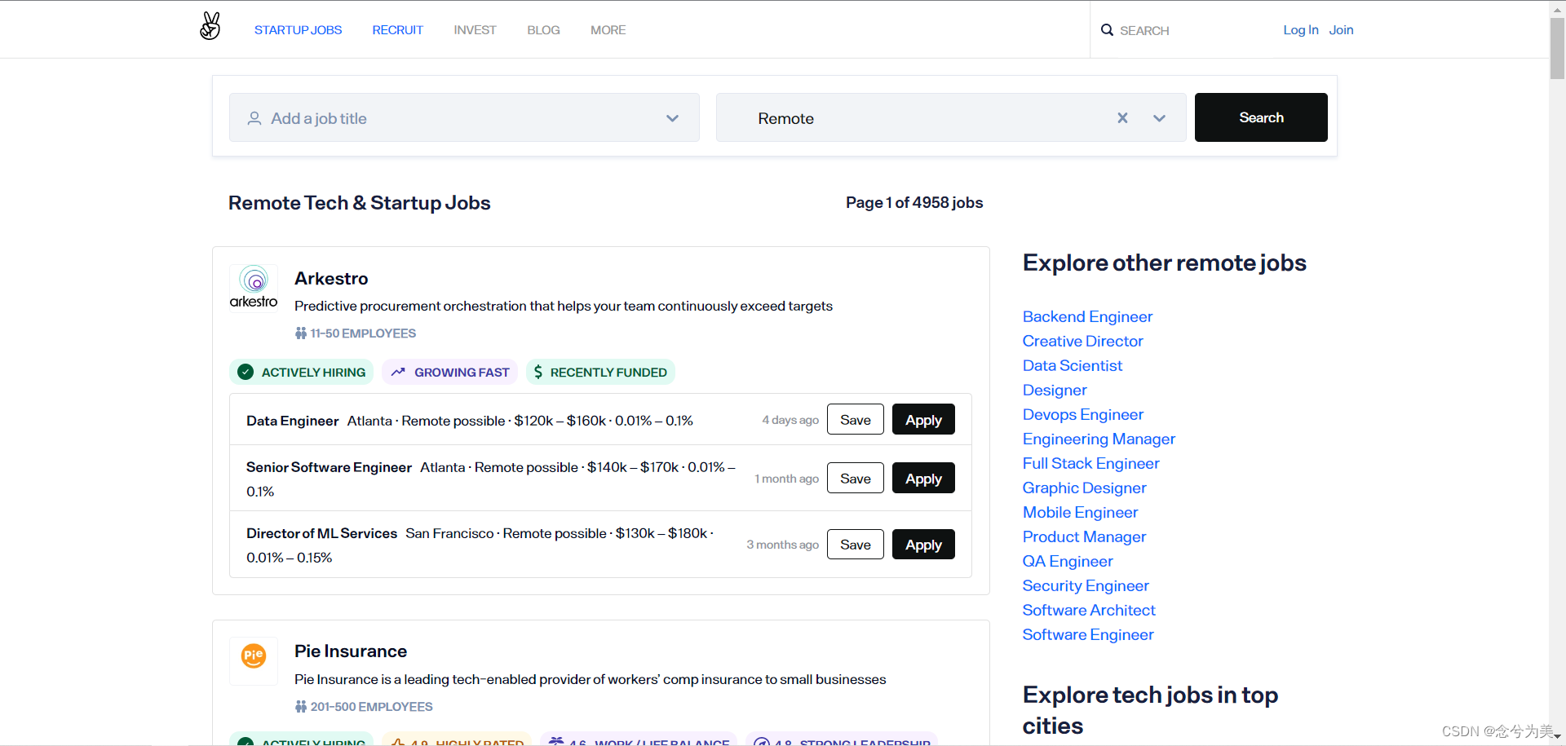Apply to the Senior Software Engineer job
Image resolution: width=1566 pixels, height=746 pixels.
(x=923, y=479)
